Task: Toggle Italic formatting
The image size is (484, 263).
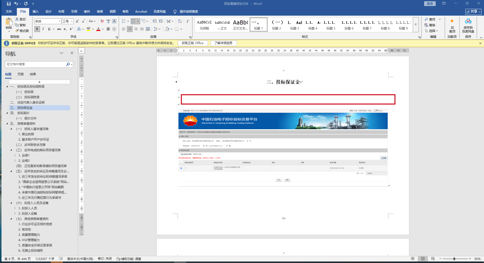Action: coord(43,29)
